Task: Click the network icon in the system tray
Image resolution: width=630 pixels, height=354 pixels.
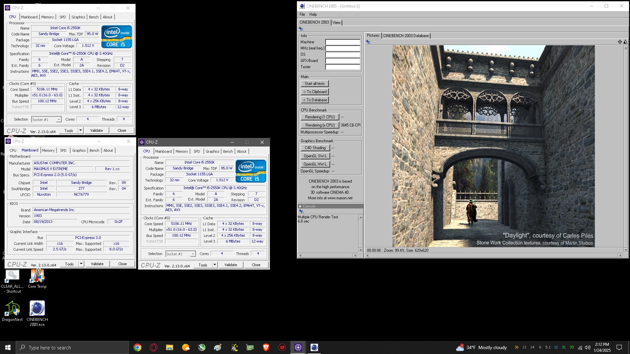Action: pyautogui.click(x=580, y=348)
